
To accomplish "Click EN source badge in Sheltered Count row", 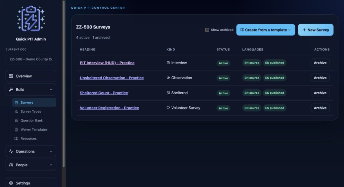I will [252, 93].
